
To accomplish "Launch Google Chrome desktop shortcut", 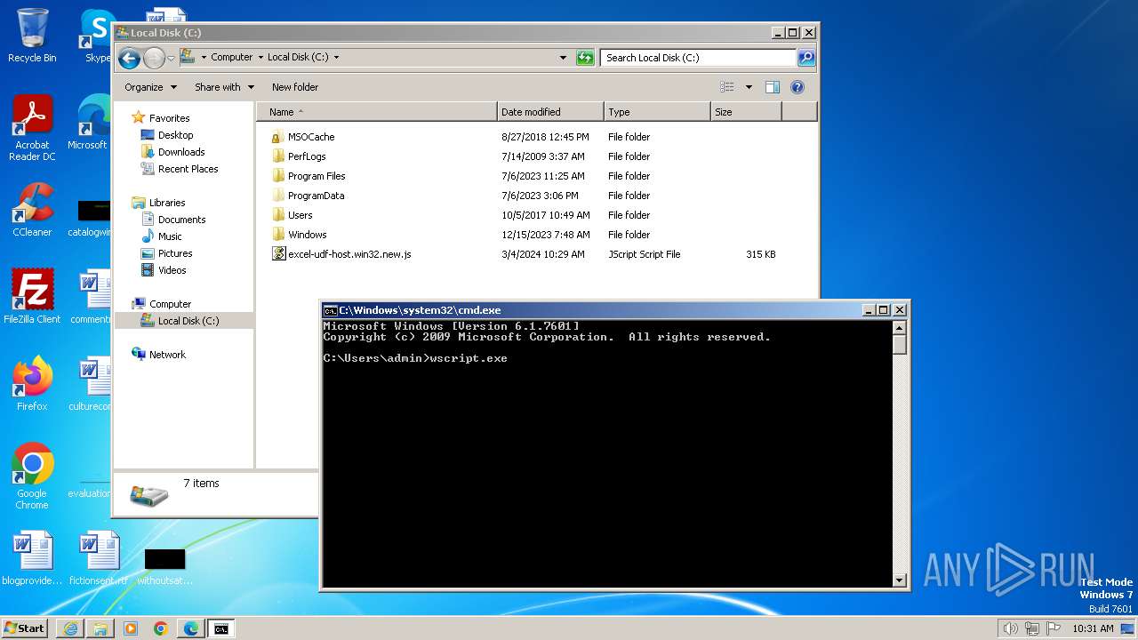I will tap(32, 476).
